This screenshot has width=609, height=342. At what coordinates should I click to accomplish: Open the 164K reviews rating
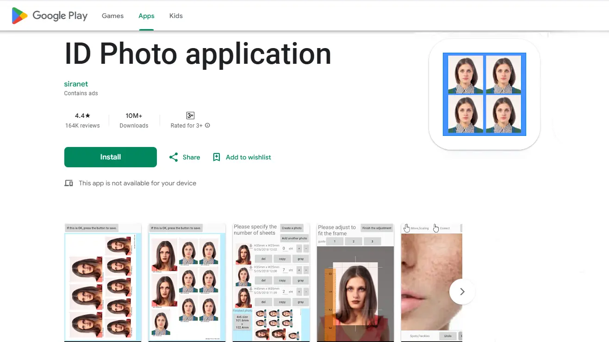pos(82,120)
